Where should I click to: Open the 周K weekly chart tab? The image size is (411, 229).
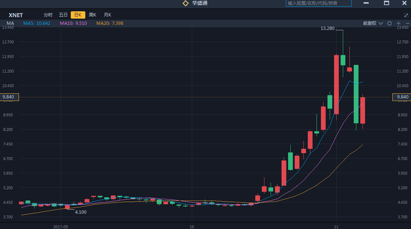(x=93, y=15)
